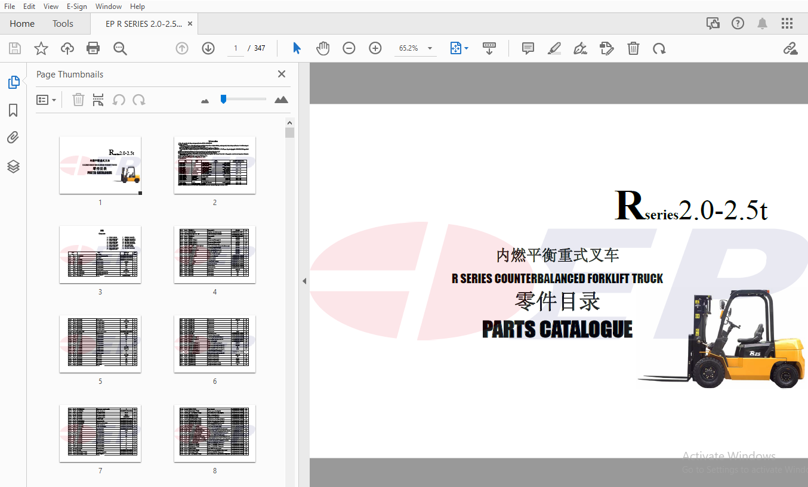Zoom out with the minus circle
The image size is (808, 487).
click(x=349, y=48)
